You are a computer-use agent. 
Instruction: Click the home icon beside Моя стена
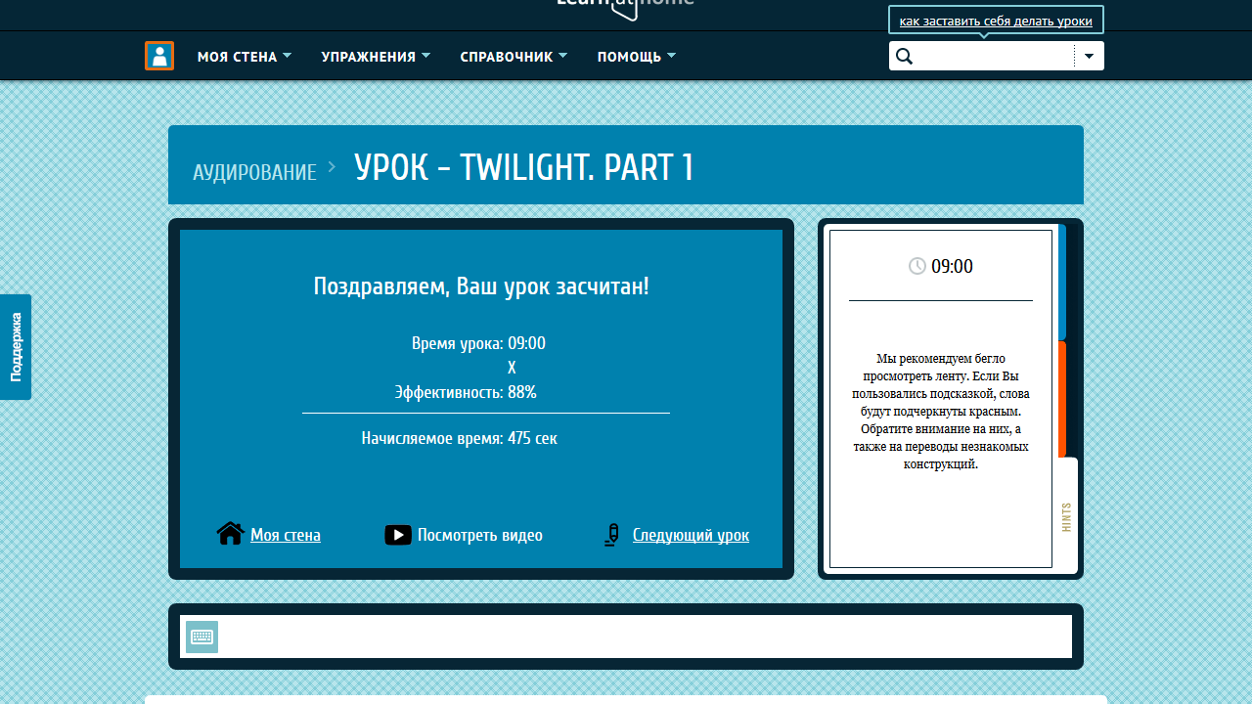[231, 534]
